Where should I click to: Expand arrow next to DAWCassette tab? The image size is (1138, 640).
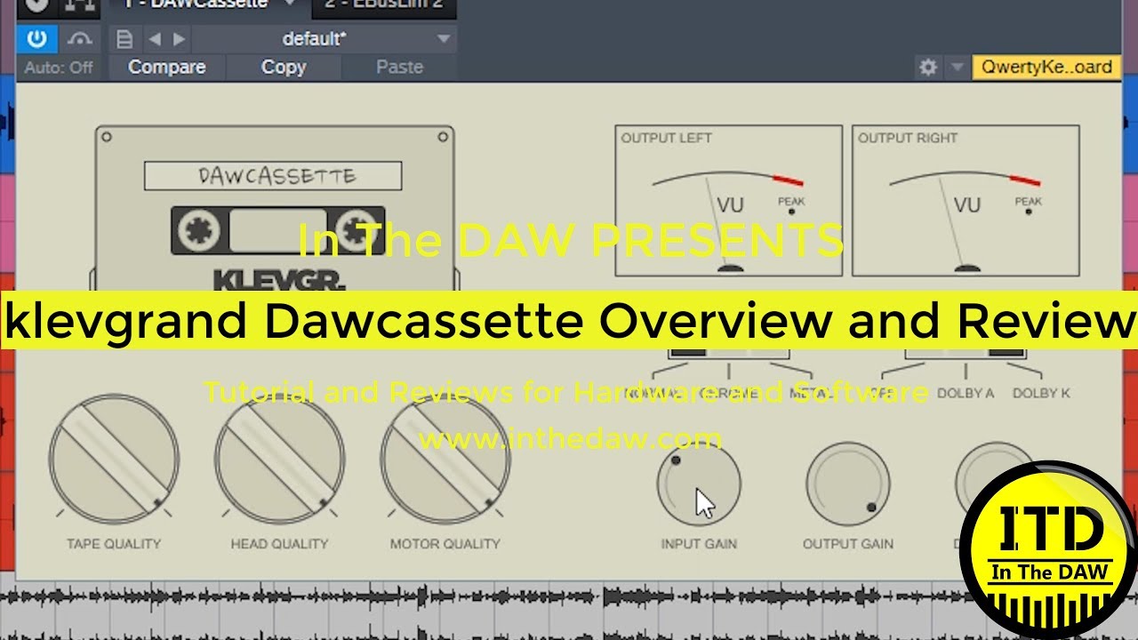pos(288,4)
